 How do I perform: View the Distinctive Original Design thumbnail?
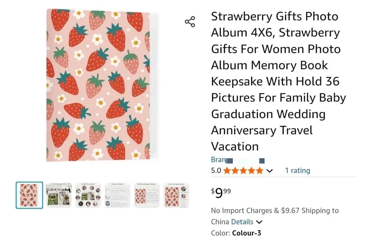pyautogui.click(x=147, y=195)
